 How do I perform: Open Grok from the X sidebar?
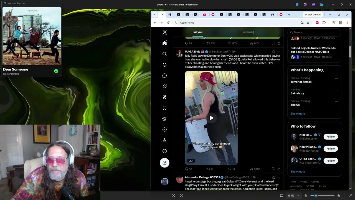[164, 86]
